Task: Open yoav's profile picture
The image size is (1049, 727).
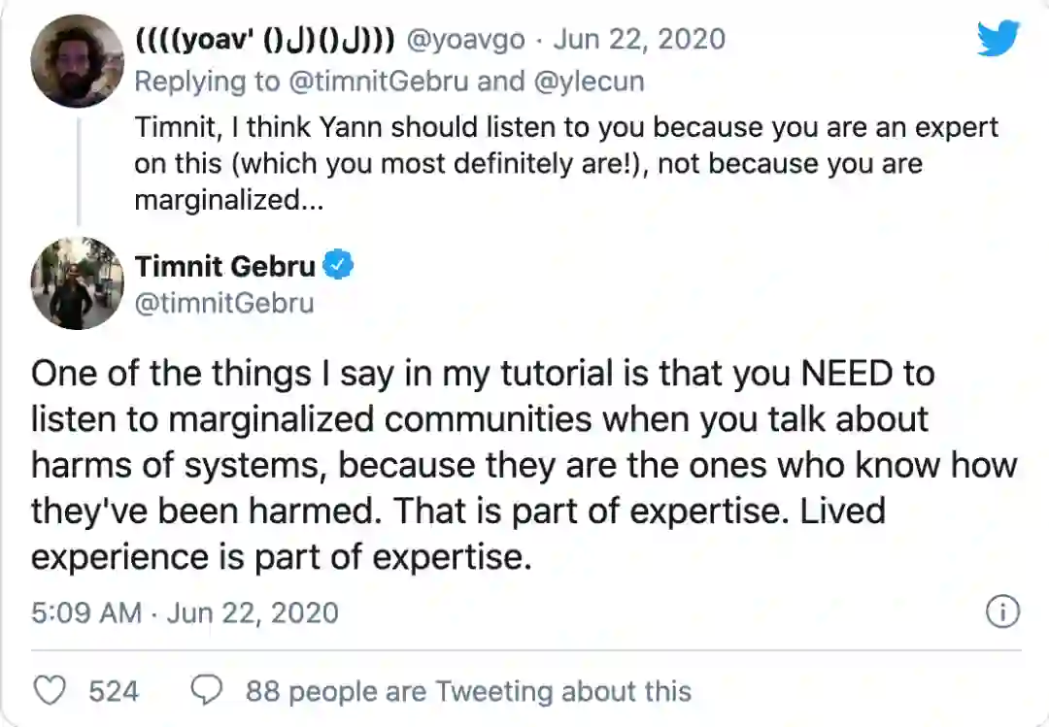Action: tap(77, 61)
